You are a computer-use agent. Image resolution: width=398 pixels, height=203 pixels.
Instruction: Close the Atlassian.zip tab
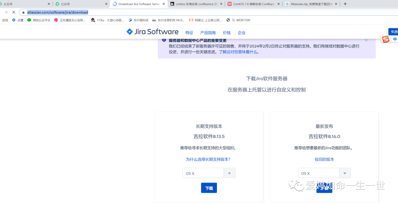tap(336, 4)
